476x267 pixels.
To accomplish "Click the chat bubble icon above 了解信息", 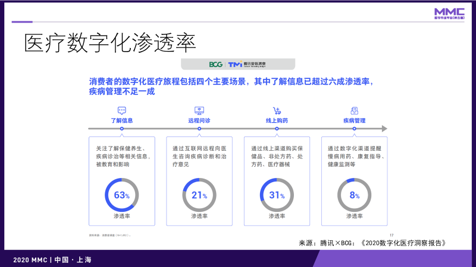I will point(122,110).
